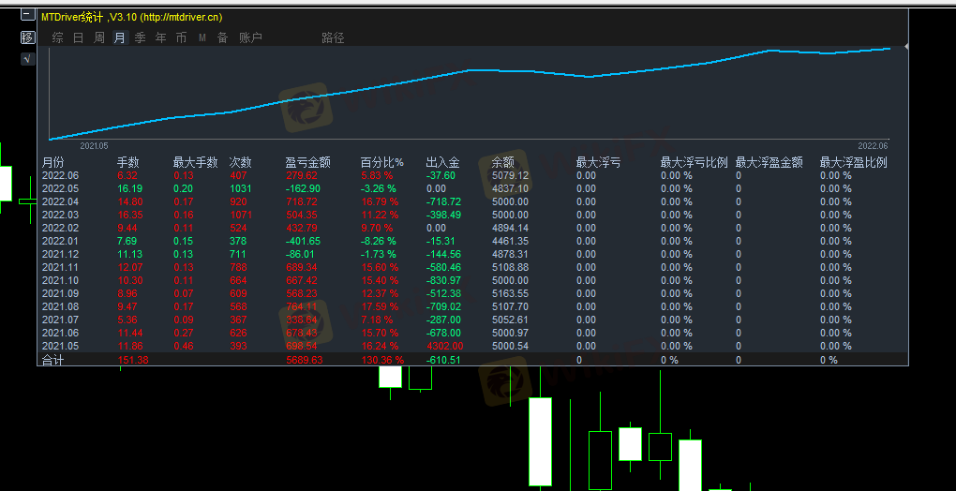956x491 pixels.
Task: Switch to the 日 daily tab
Action: tap(78, 37)
